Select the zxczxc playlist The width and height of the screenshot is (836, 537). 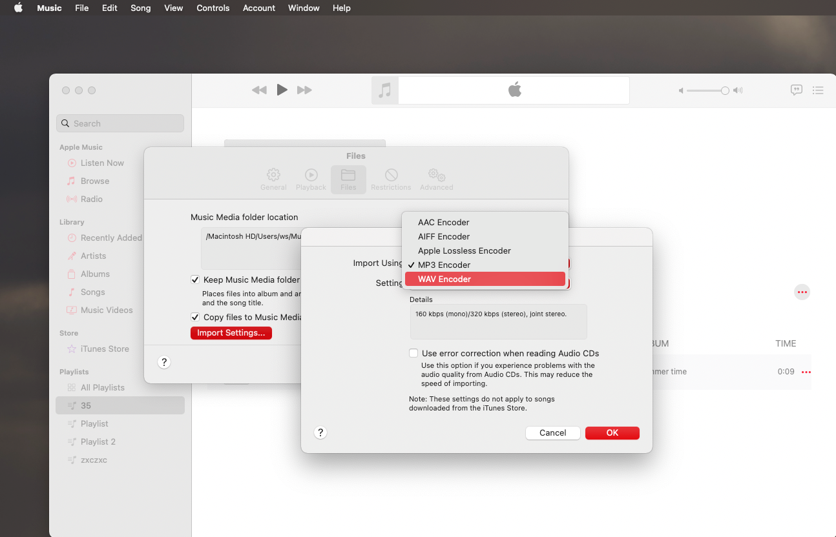[94, 460]
